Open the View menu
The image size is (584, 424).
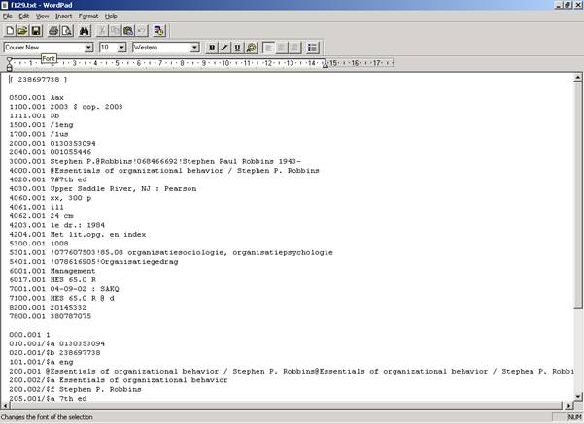click(42, 16)
